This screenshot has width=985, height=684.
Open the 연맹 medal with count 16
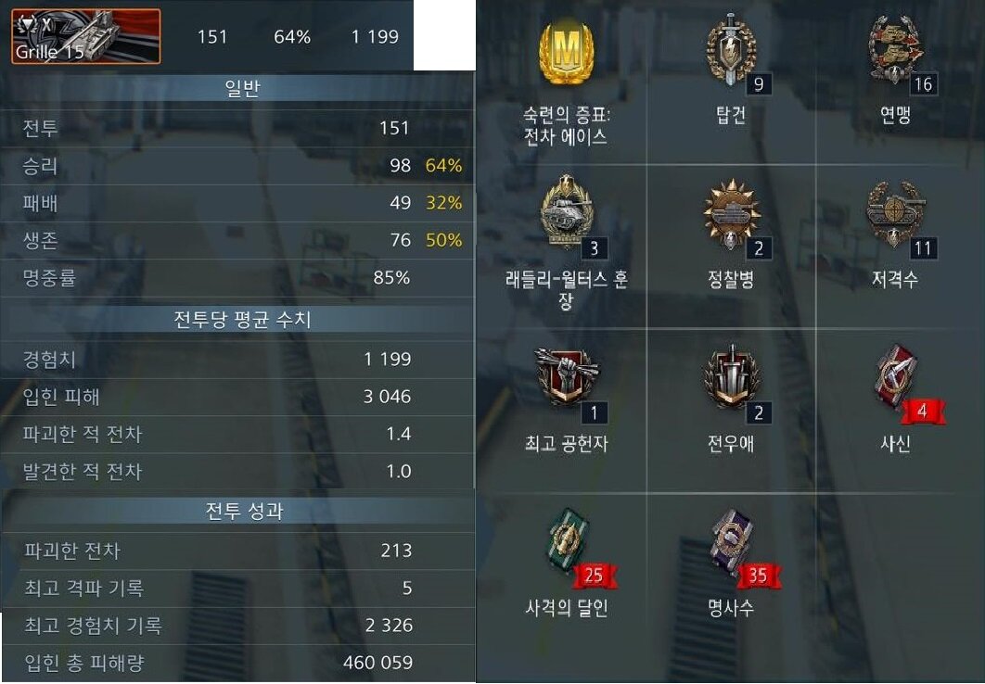point(895,50)
